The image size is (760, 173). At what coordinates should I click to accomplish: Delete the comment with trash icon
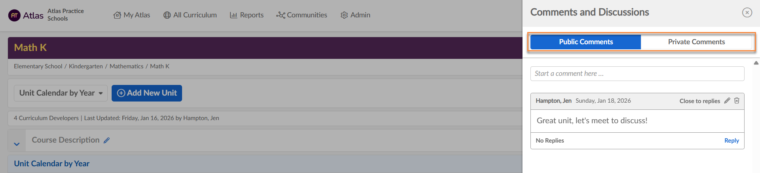point(737,101)
